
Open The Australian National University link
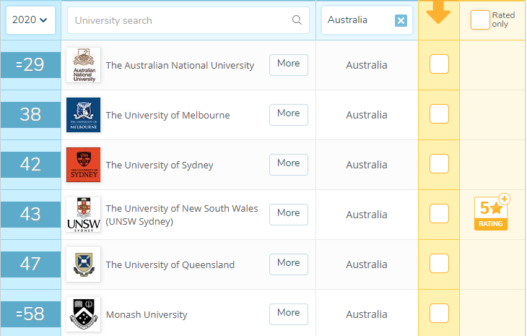[x=180, y=65]
